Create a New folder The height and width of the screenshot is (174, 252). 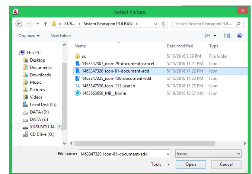click(61, 36)
